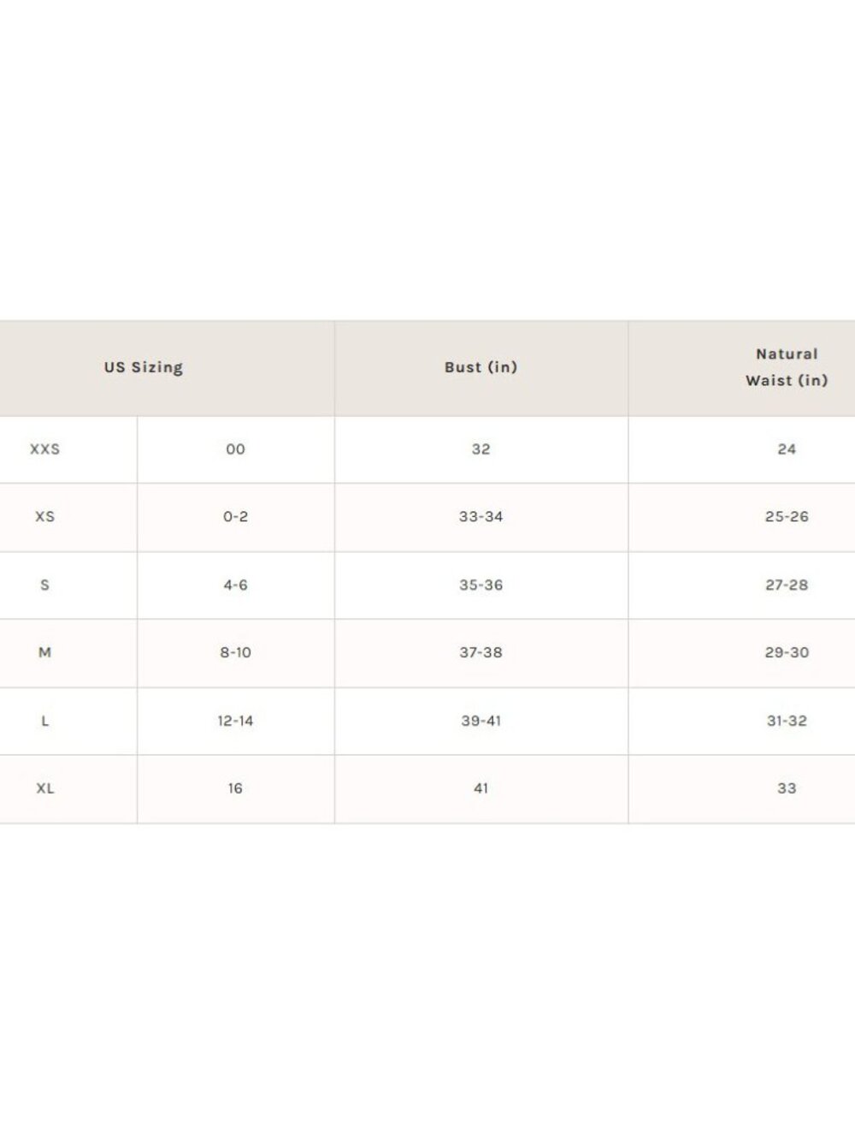Click the 0-2 US size cell
The height and width of the screenshot is (1141, 855).
click(236, 517)
